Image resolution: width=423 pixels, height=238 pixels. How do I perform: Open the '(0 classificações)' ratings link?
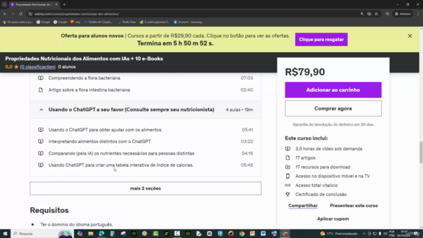click(38, 67)
